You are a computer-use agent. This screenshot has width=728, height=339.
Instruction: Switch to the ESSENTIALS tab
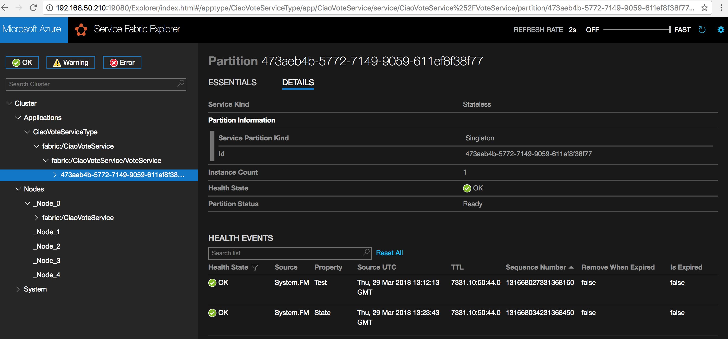pyautogui.click(x=232, y=82)
